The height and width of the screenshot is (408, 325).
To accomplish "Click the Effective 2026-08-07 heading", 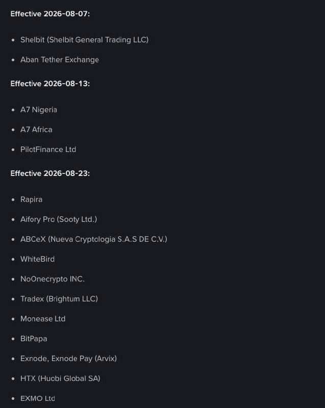I will (x=50, y=14).
